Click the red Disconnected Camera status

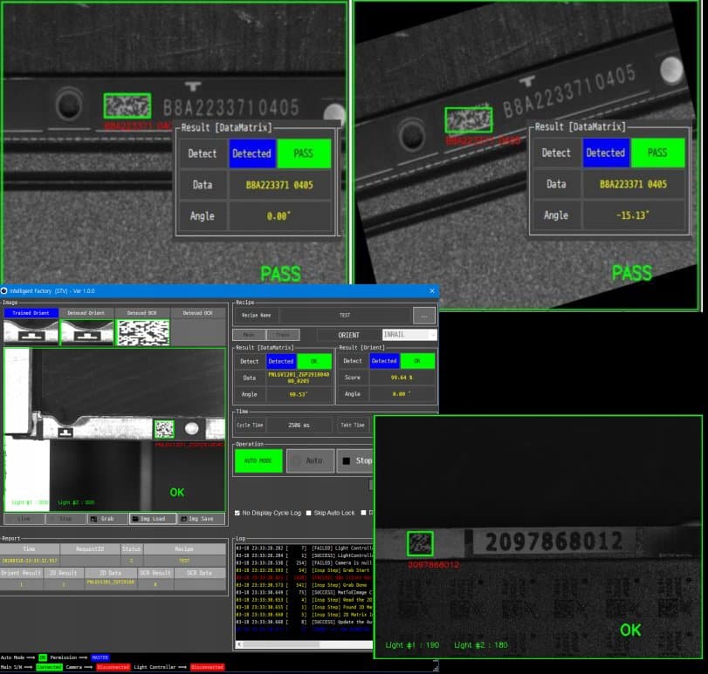113,667
